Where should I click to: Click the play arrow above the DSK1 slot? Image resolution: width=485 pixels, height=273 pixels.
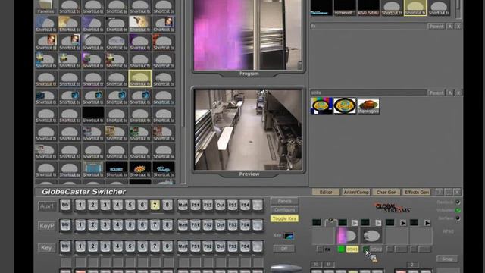pos(355,223)
